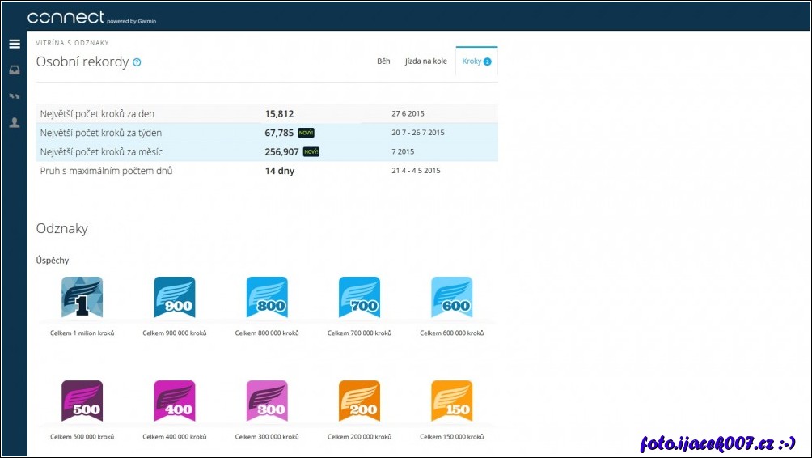Select the orange 200 000 kroků badge
Image resolution: width=812 pixels, height=458 pixels.
click(x=359, y=401)
